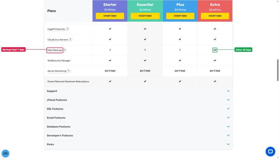Click 24/7/365 monitoring value under Extra
Image resolution: width=279 pixels, height=159 pixels.
pyautogui.click(x=215, y=71)
